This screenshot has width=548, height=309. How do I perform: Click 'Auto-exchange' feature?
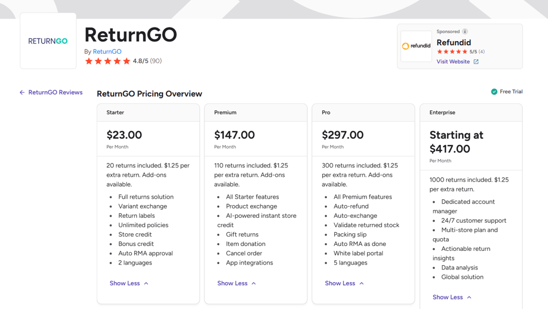355,216
